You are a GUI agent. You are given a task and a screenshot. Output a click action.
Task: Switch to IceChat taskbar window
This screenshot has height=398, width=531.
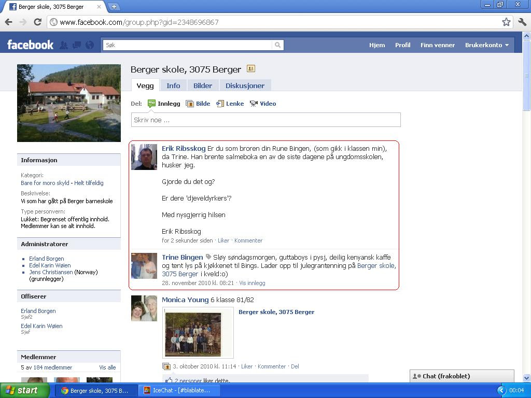coord(179,391)
